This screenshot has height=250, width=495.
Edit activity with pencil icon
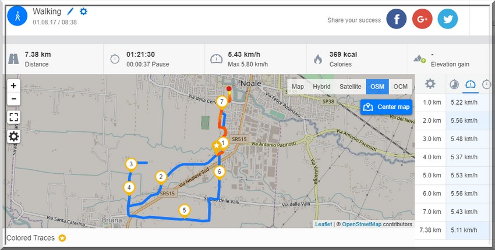tap(70, 12)
